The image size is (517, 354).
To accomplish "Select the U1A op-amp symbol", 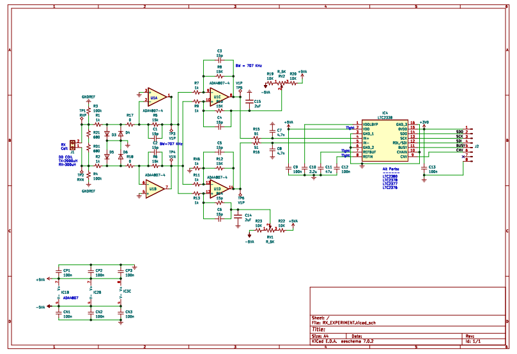I will coord(157,97).
